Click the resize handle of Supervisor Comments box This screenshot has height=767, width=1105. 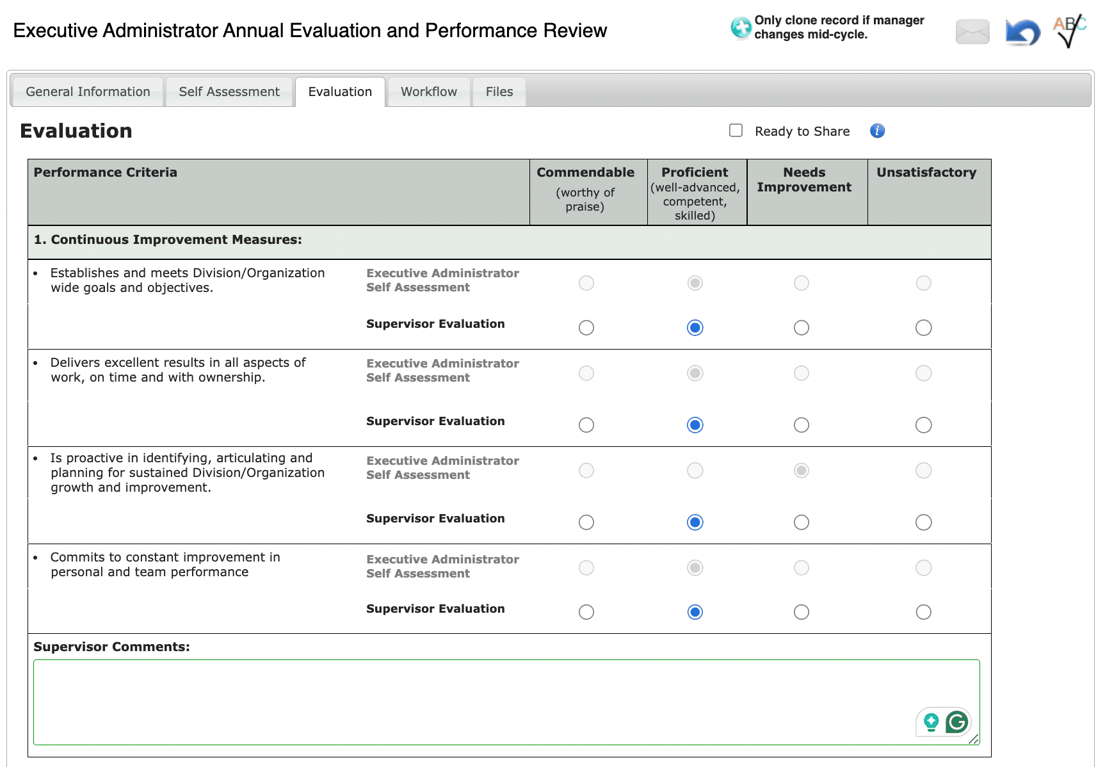(974, 739)
